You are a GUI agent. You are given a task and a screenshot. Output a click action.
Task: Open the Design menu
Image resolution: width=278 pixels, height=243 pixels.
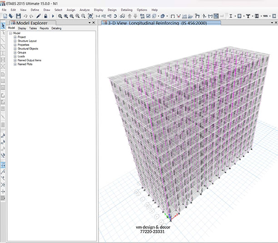(x=112, y=10)
